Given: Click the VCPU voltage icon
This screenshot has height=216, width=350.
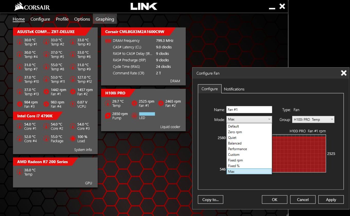Looking at the screenshot, I should pyautogui.click(x=73, y=104).
